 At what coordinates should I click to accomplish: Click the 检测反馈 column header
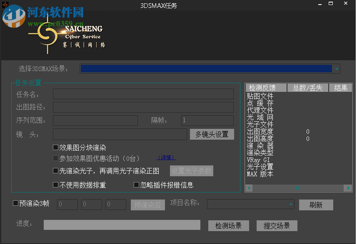(266, 87)
